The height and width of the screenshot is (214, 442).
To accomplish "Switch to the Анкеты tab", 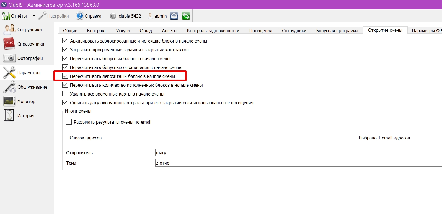I will [x=170, y=31].
